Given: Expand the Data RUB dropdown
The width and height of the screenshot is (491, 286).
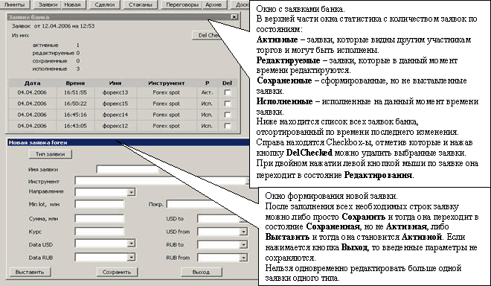Looking at the screenshot, I should click(131, 257).
